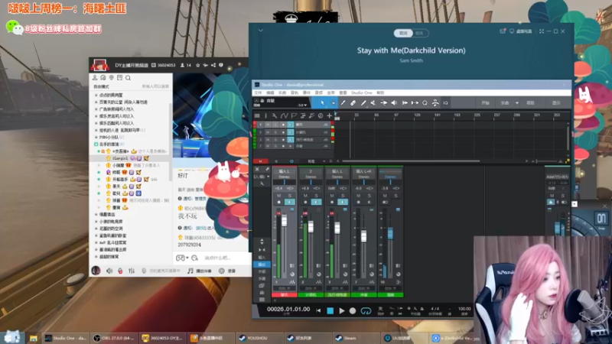Toggle the Loop button in transport bar
Screen dimensions: 612x344
366,311
